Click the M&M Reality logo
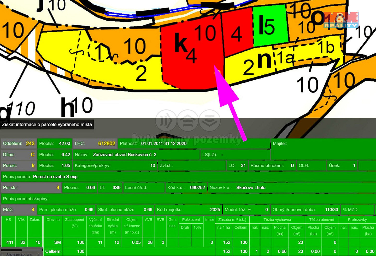The image size is (376, 256). pyautogui.click(x=341, y=20)
